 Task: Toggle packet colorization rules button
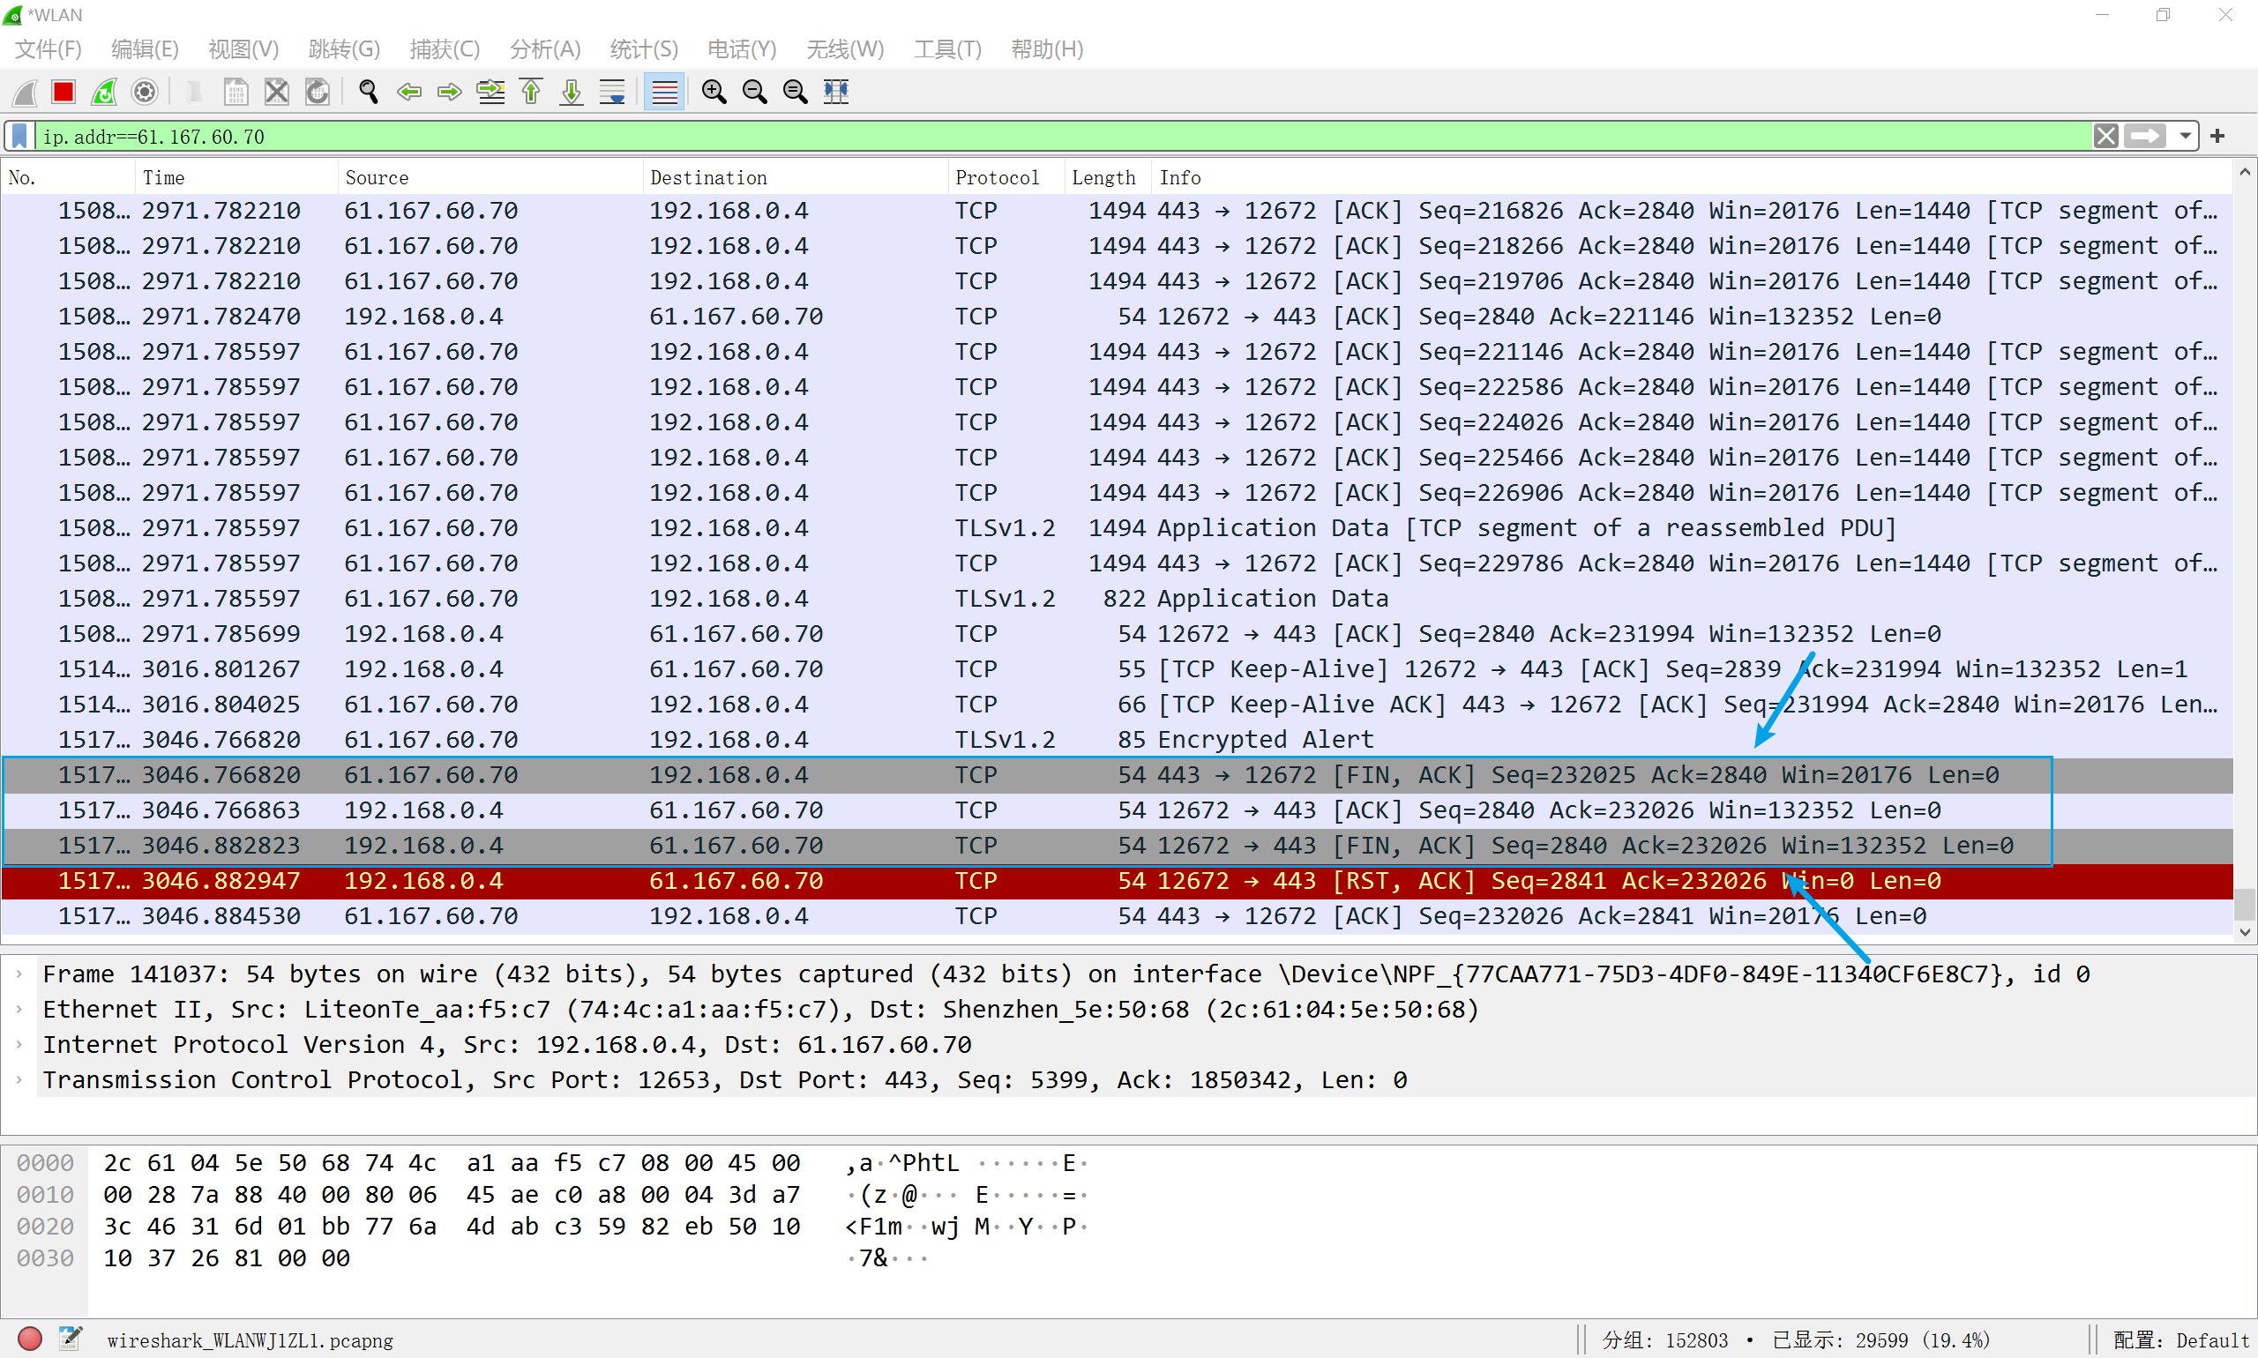click(664, 92)
